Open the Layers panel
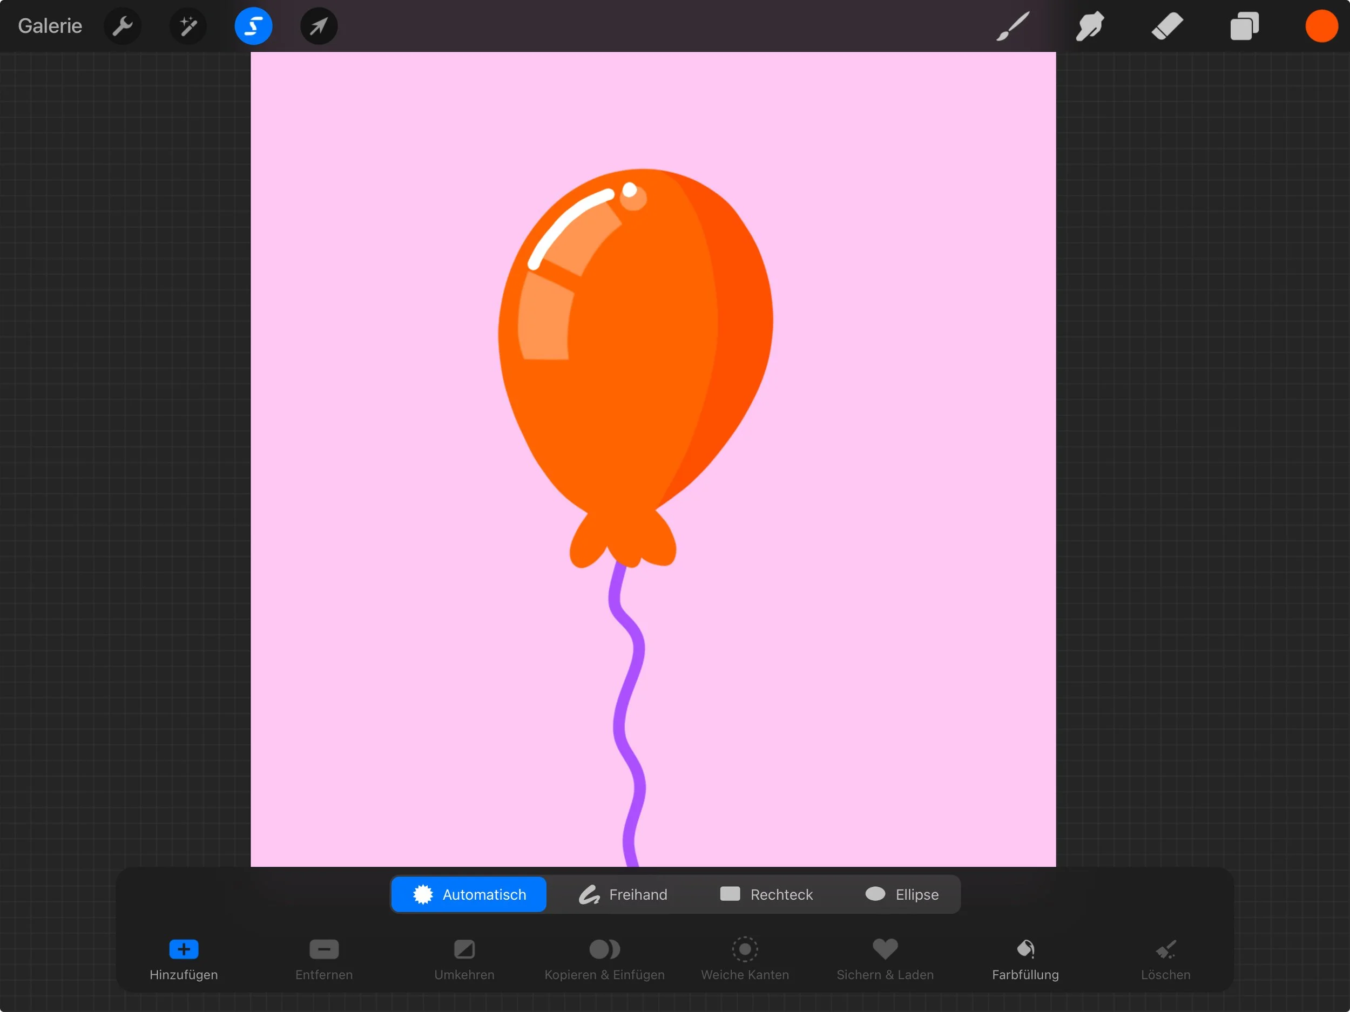The image size is (1350, 1012). click(x=1244, y=26)
